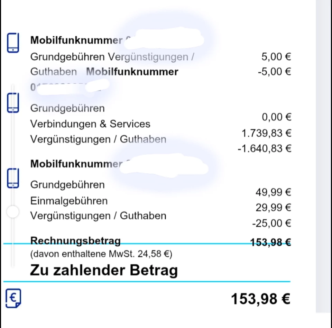Click the euro invoice icon at the bottom

coord(13,298)
